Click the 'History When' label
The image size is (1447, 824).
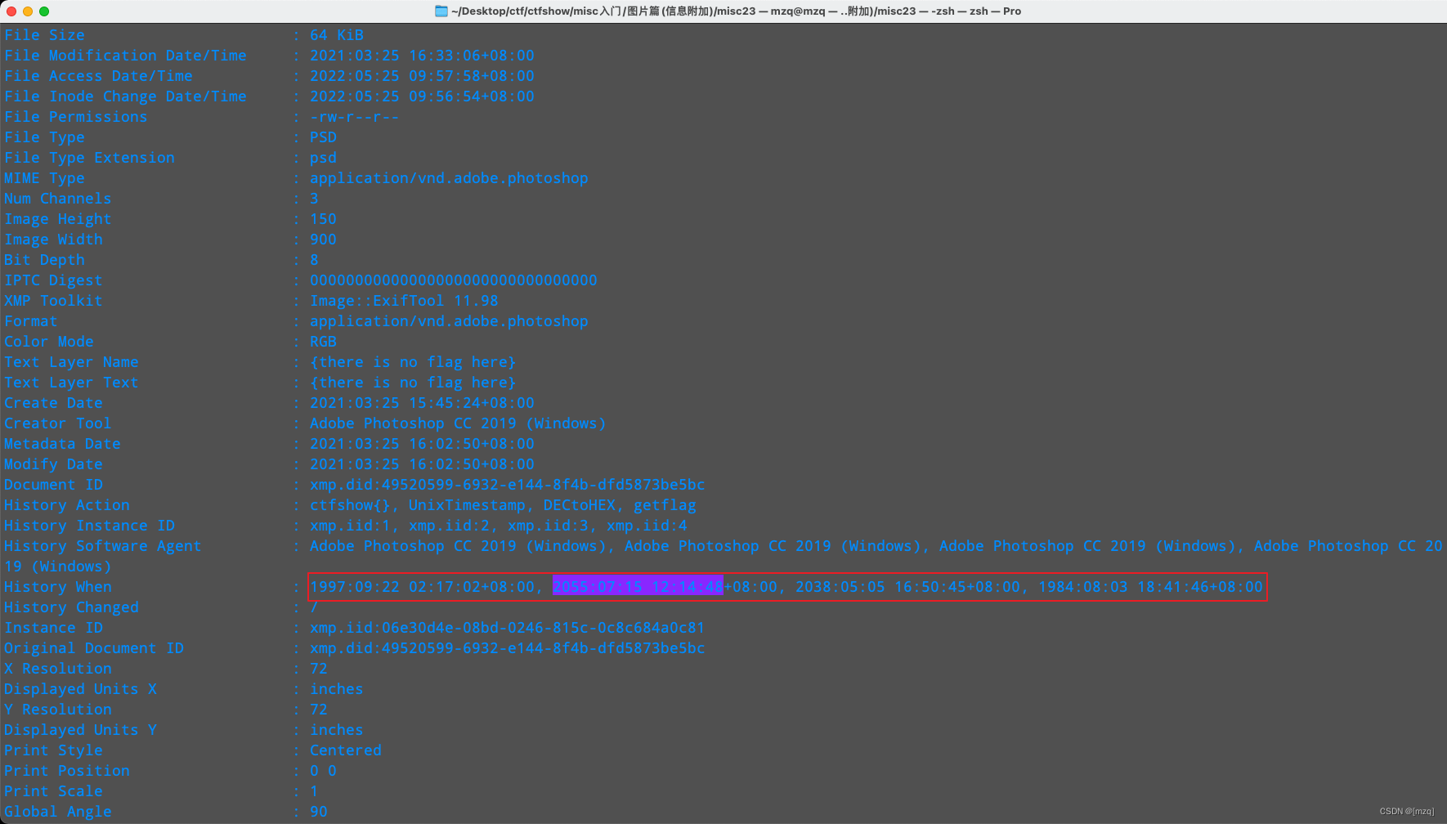58,587
